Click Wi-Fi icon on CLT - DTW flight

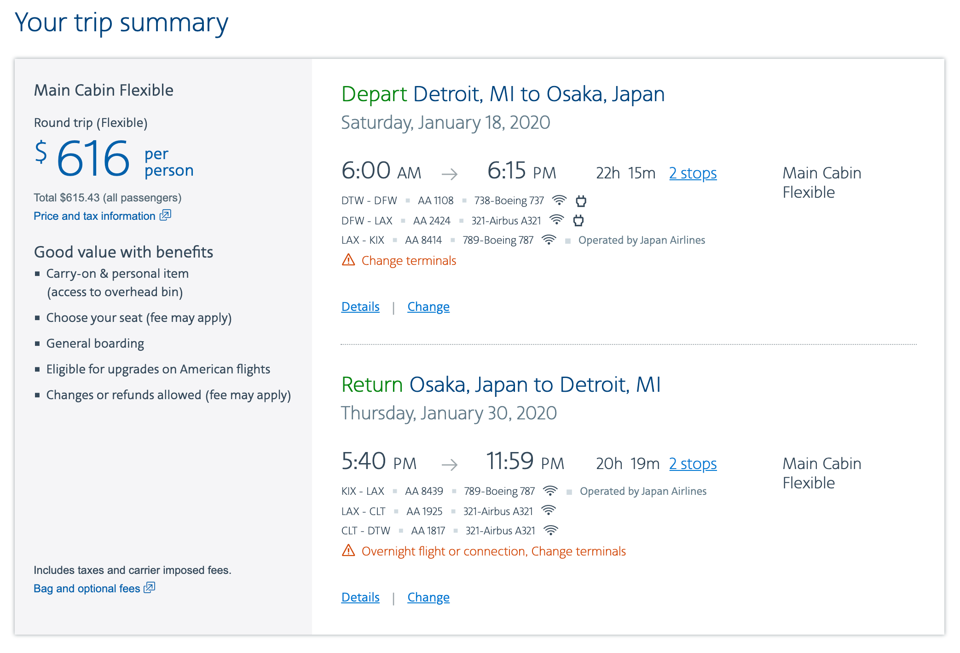550,531
